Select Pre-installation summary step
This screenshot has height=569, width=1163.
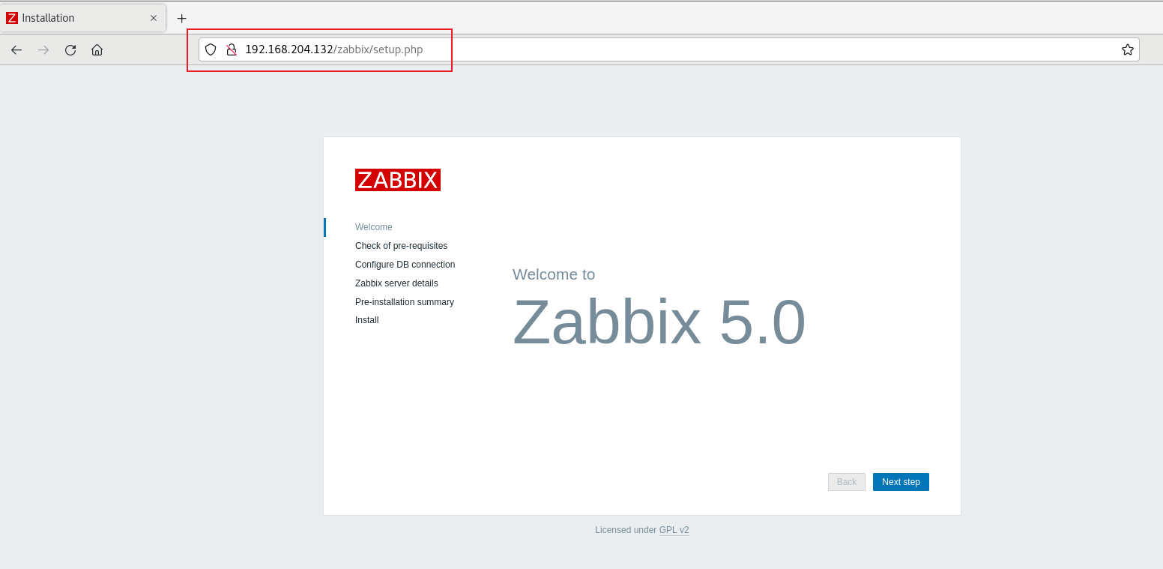tap(405, 302)
